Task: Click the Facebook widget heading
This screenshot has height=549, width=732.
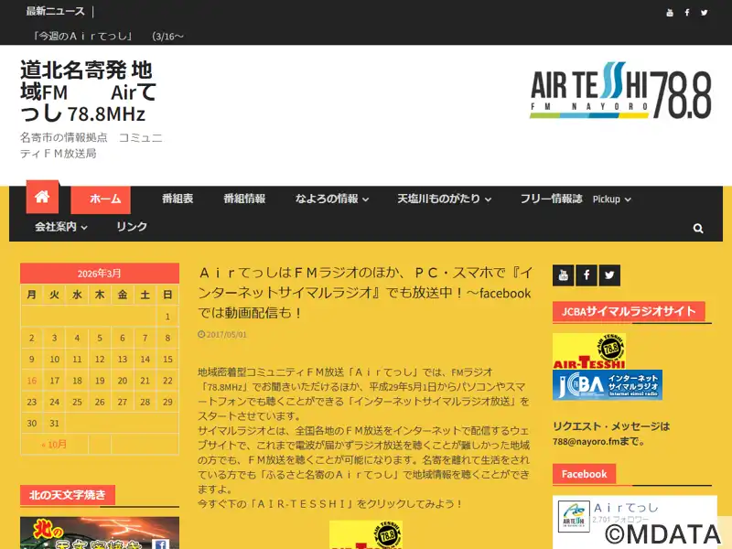Action: (584, 474)
